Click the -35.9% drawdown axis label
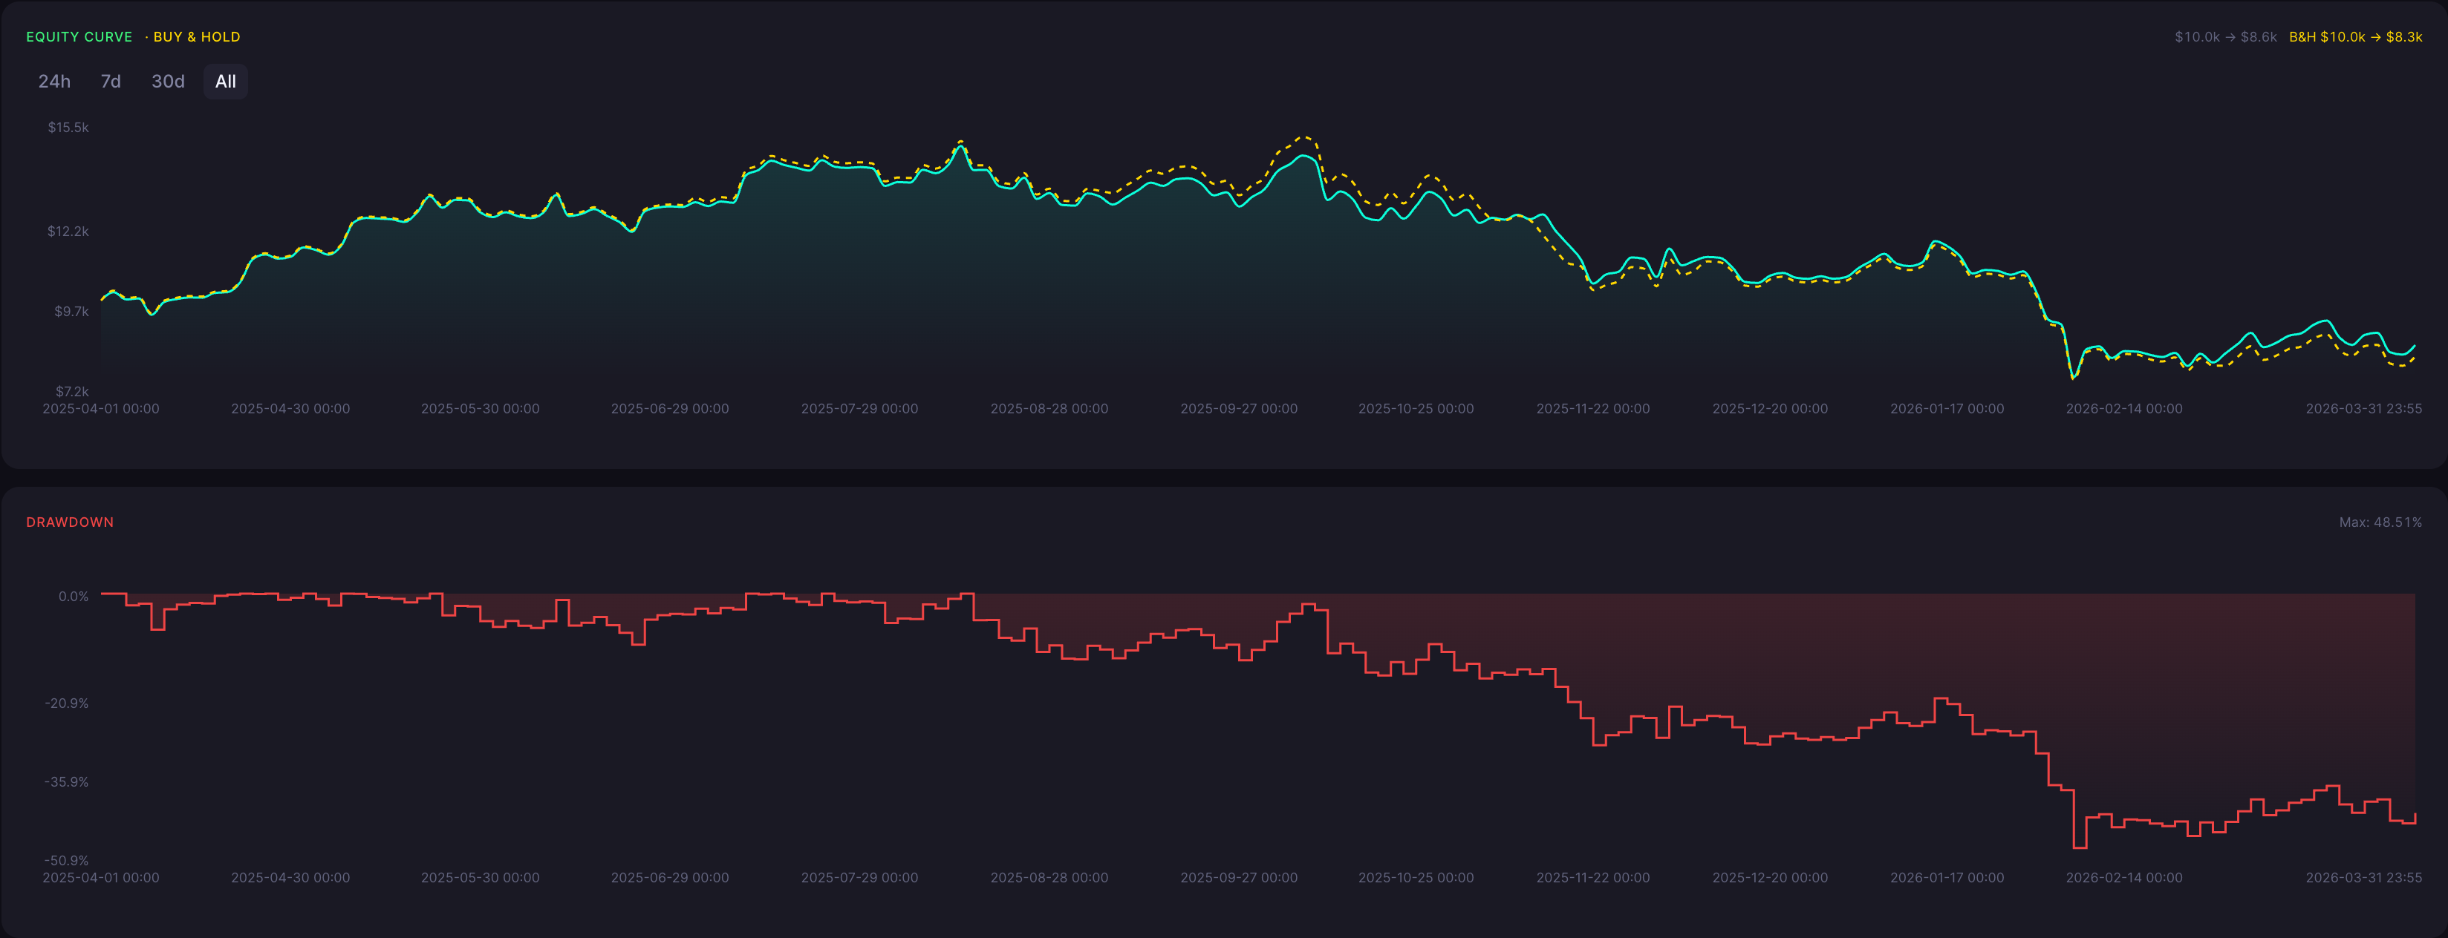Screen dimensions: 2448x938 point(67,782)
